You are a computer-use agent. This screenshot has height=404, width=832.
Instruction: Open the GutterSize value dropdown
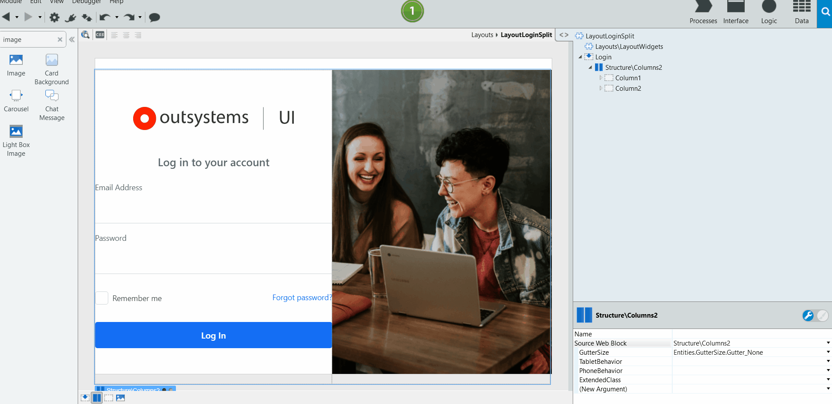(828, 352)
